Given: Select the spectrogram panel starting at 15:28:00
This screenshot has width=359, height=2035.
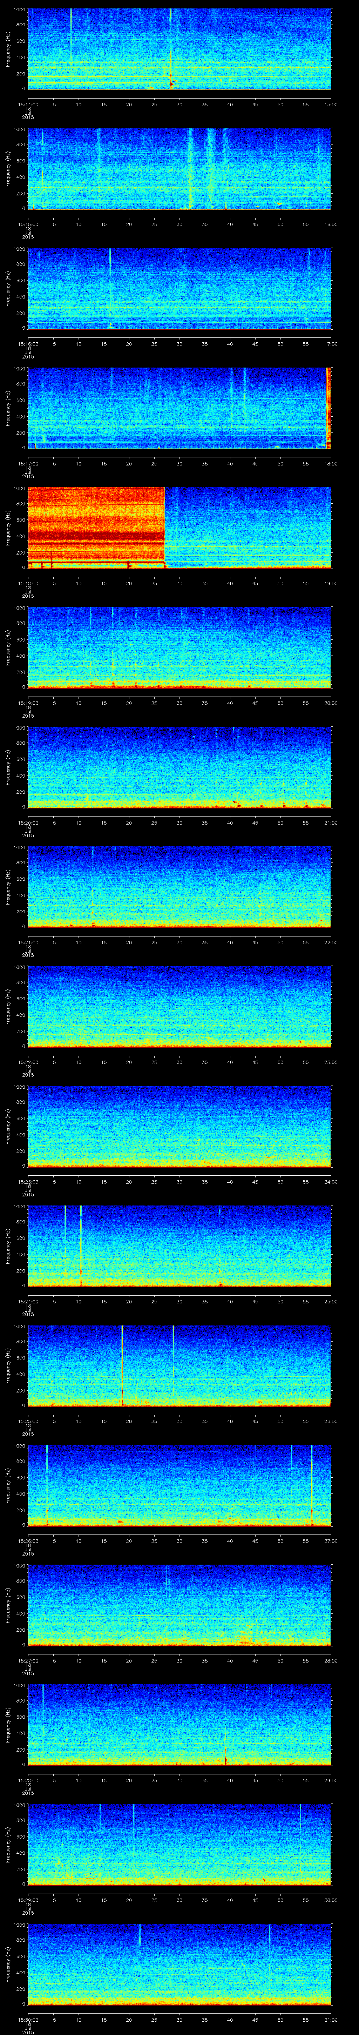Looking at the screenshot, I should coord(180,1725).
